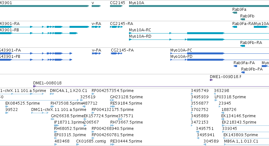Viewport: 269px width, 146px height.
Task: Click the v-PA protein label
Action: tap(97, 50)
